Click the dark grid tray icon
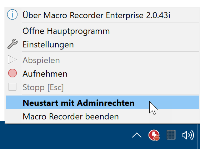The image size is (200, 149). click(171, 135)
